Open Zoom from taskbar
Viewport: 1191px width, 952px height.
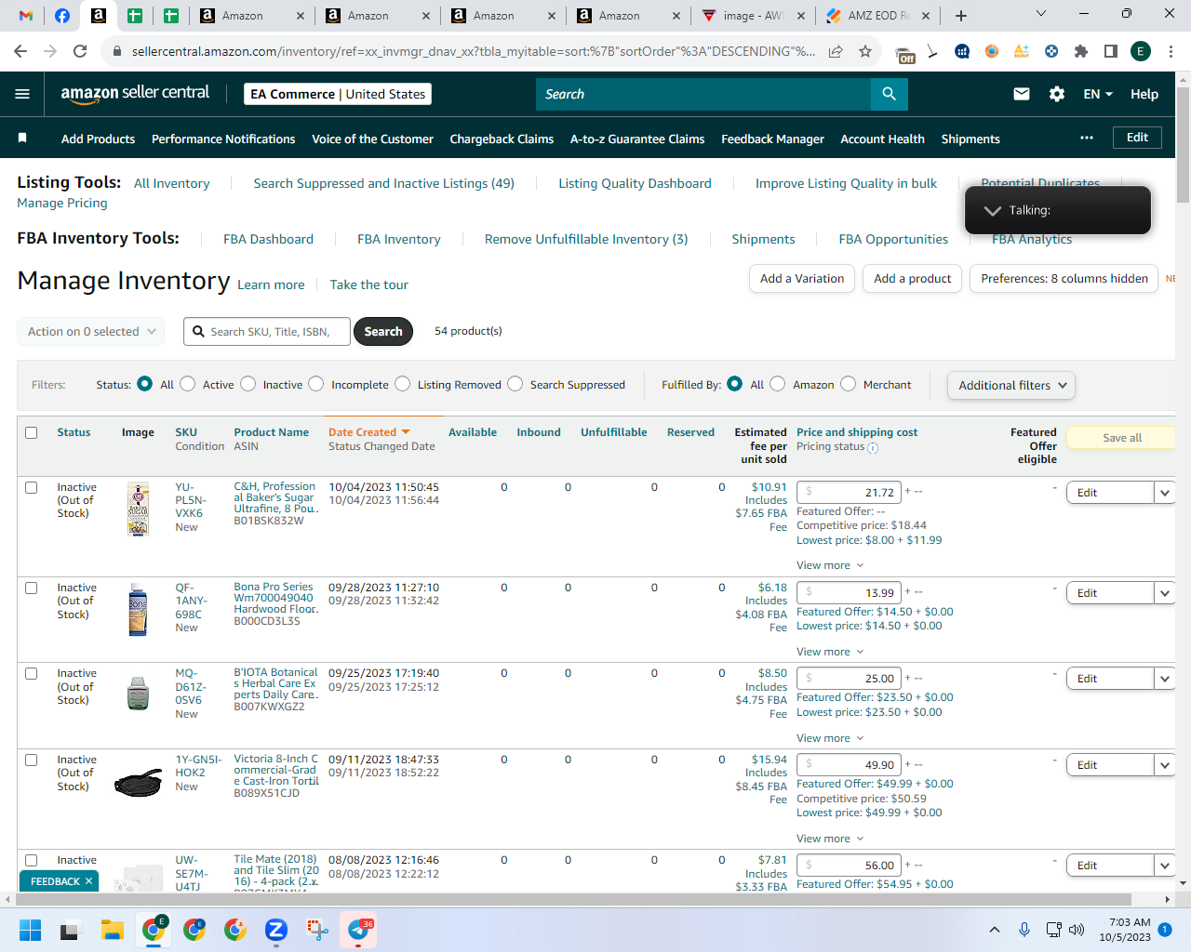pos(276,930)
